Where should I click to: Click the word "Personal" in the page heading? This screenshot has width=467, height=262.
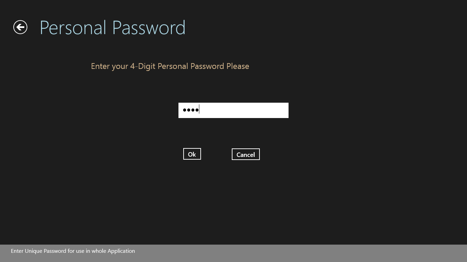tap(73, 28)
